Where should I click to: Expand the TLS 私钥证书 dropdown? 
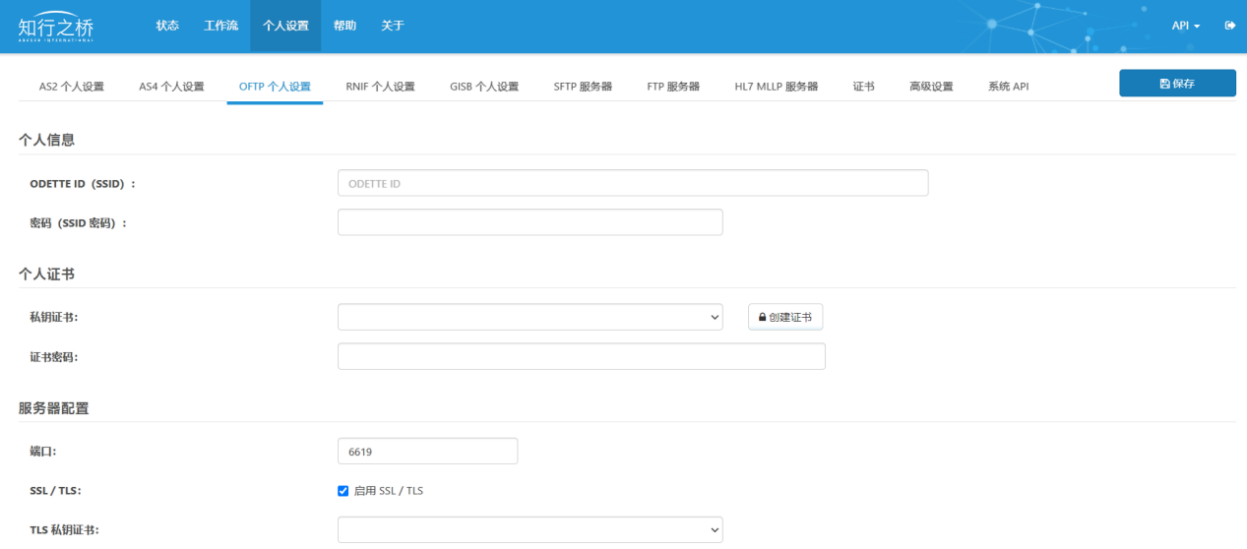[x=530, y=529]
